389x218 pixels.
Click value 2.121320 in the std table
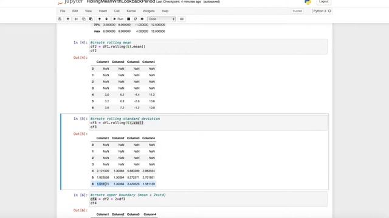click(x=103, y=171)
